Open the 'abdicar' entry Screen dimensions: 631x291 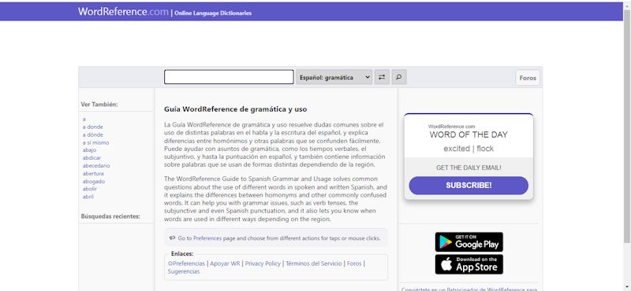91,158
